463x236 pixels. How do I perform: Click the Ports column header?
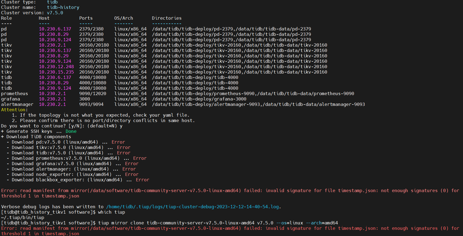coord(86,18)
